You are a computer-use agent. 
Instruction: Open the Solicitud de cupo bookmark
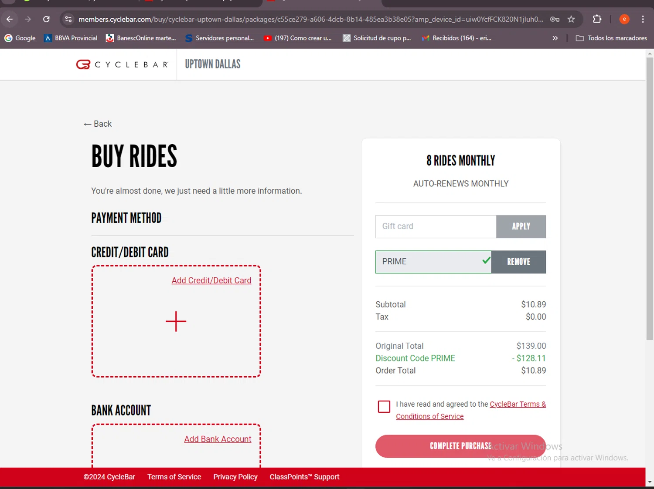click(x=377, y=38)
